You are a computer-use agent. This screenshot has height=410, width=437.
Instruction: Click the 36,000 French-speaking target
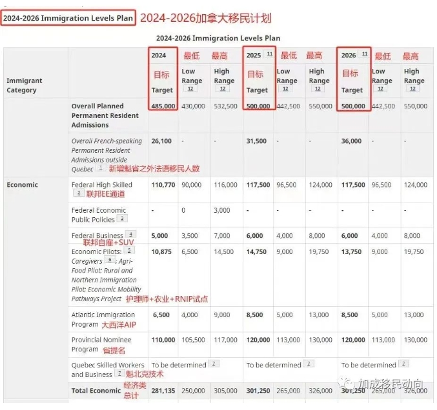point(351,141)
